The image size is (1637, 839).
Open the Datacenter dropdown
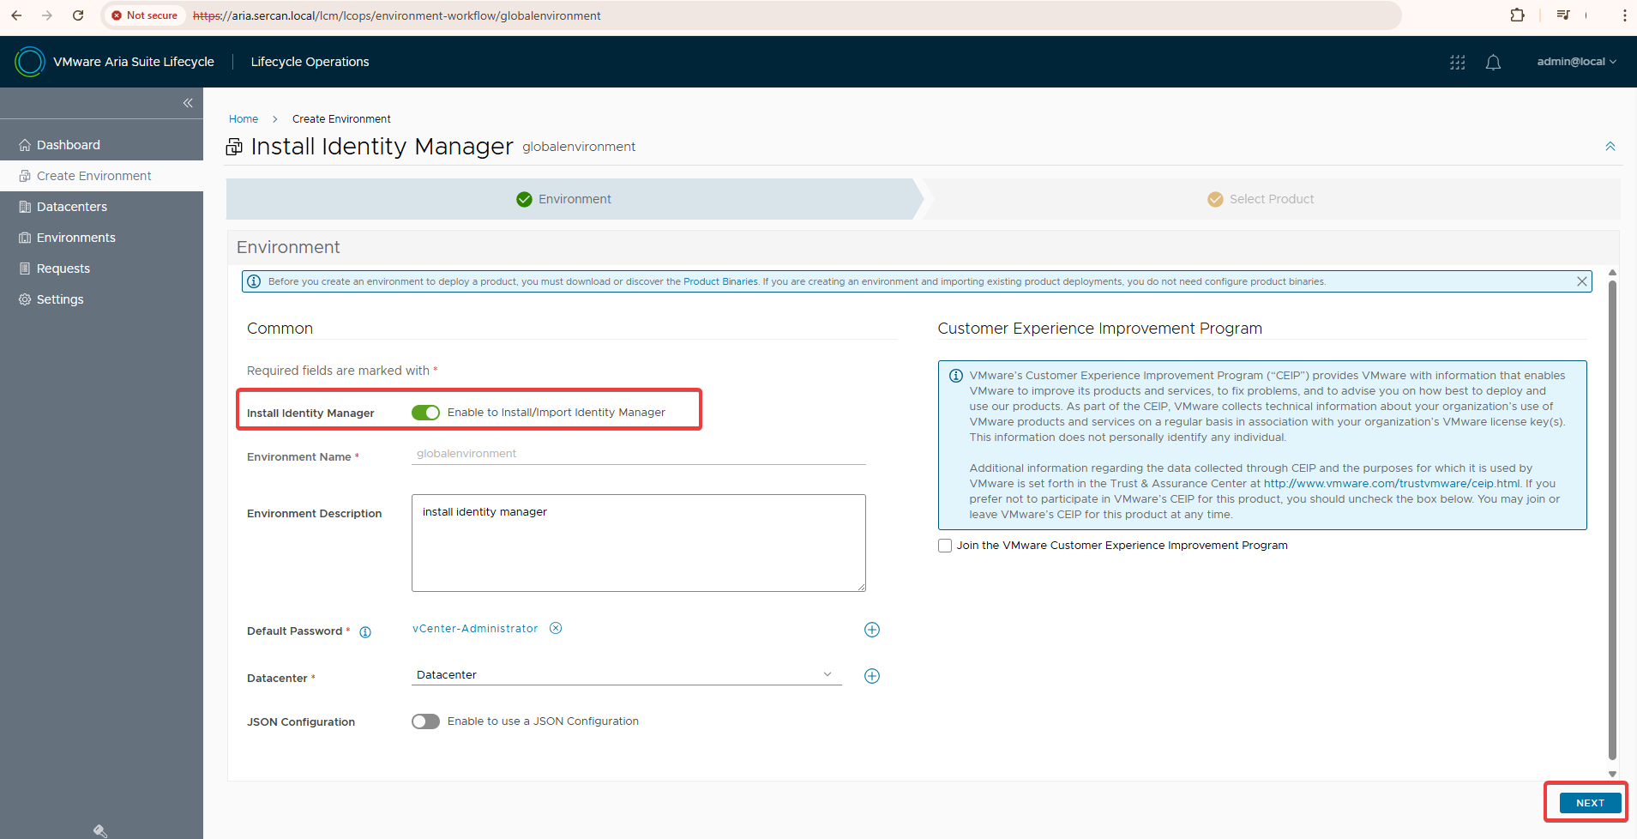pos(625,675)
